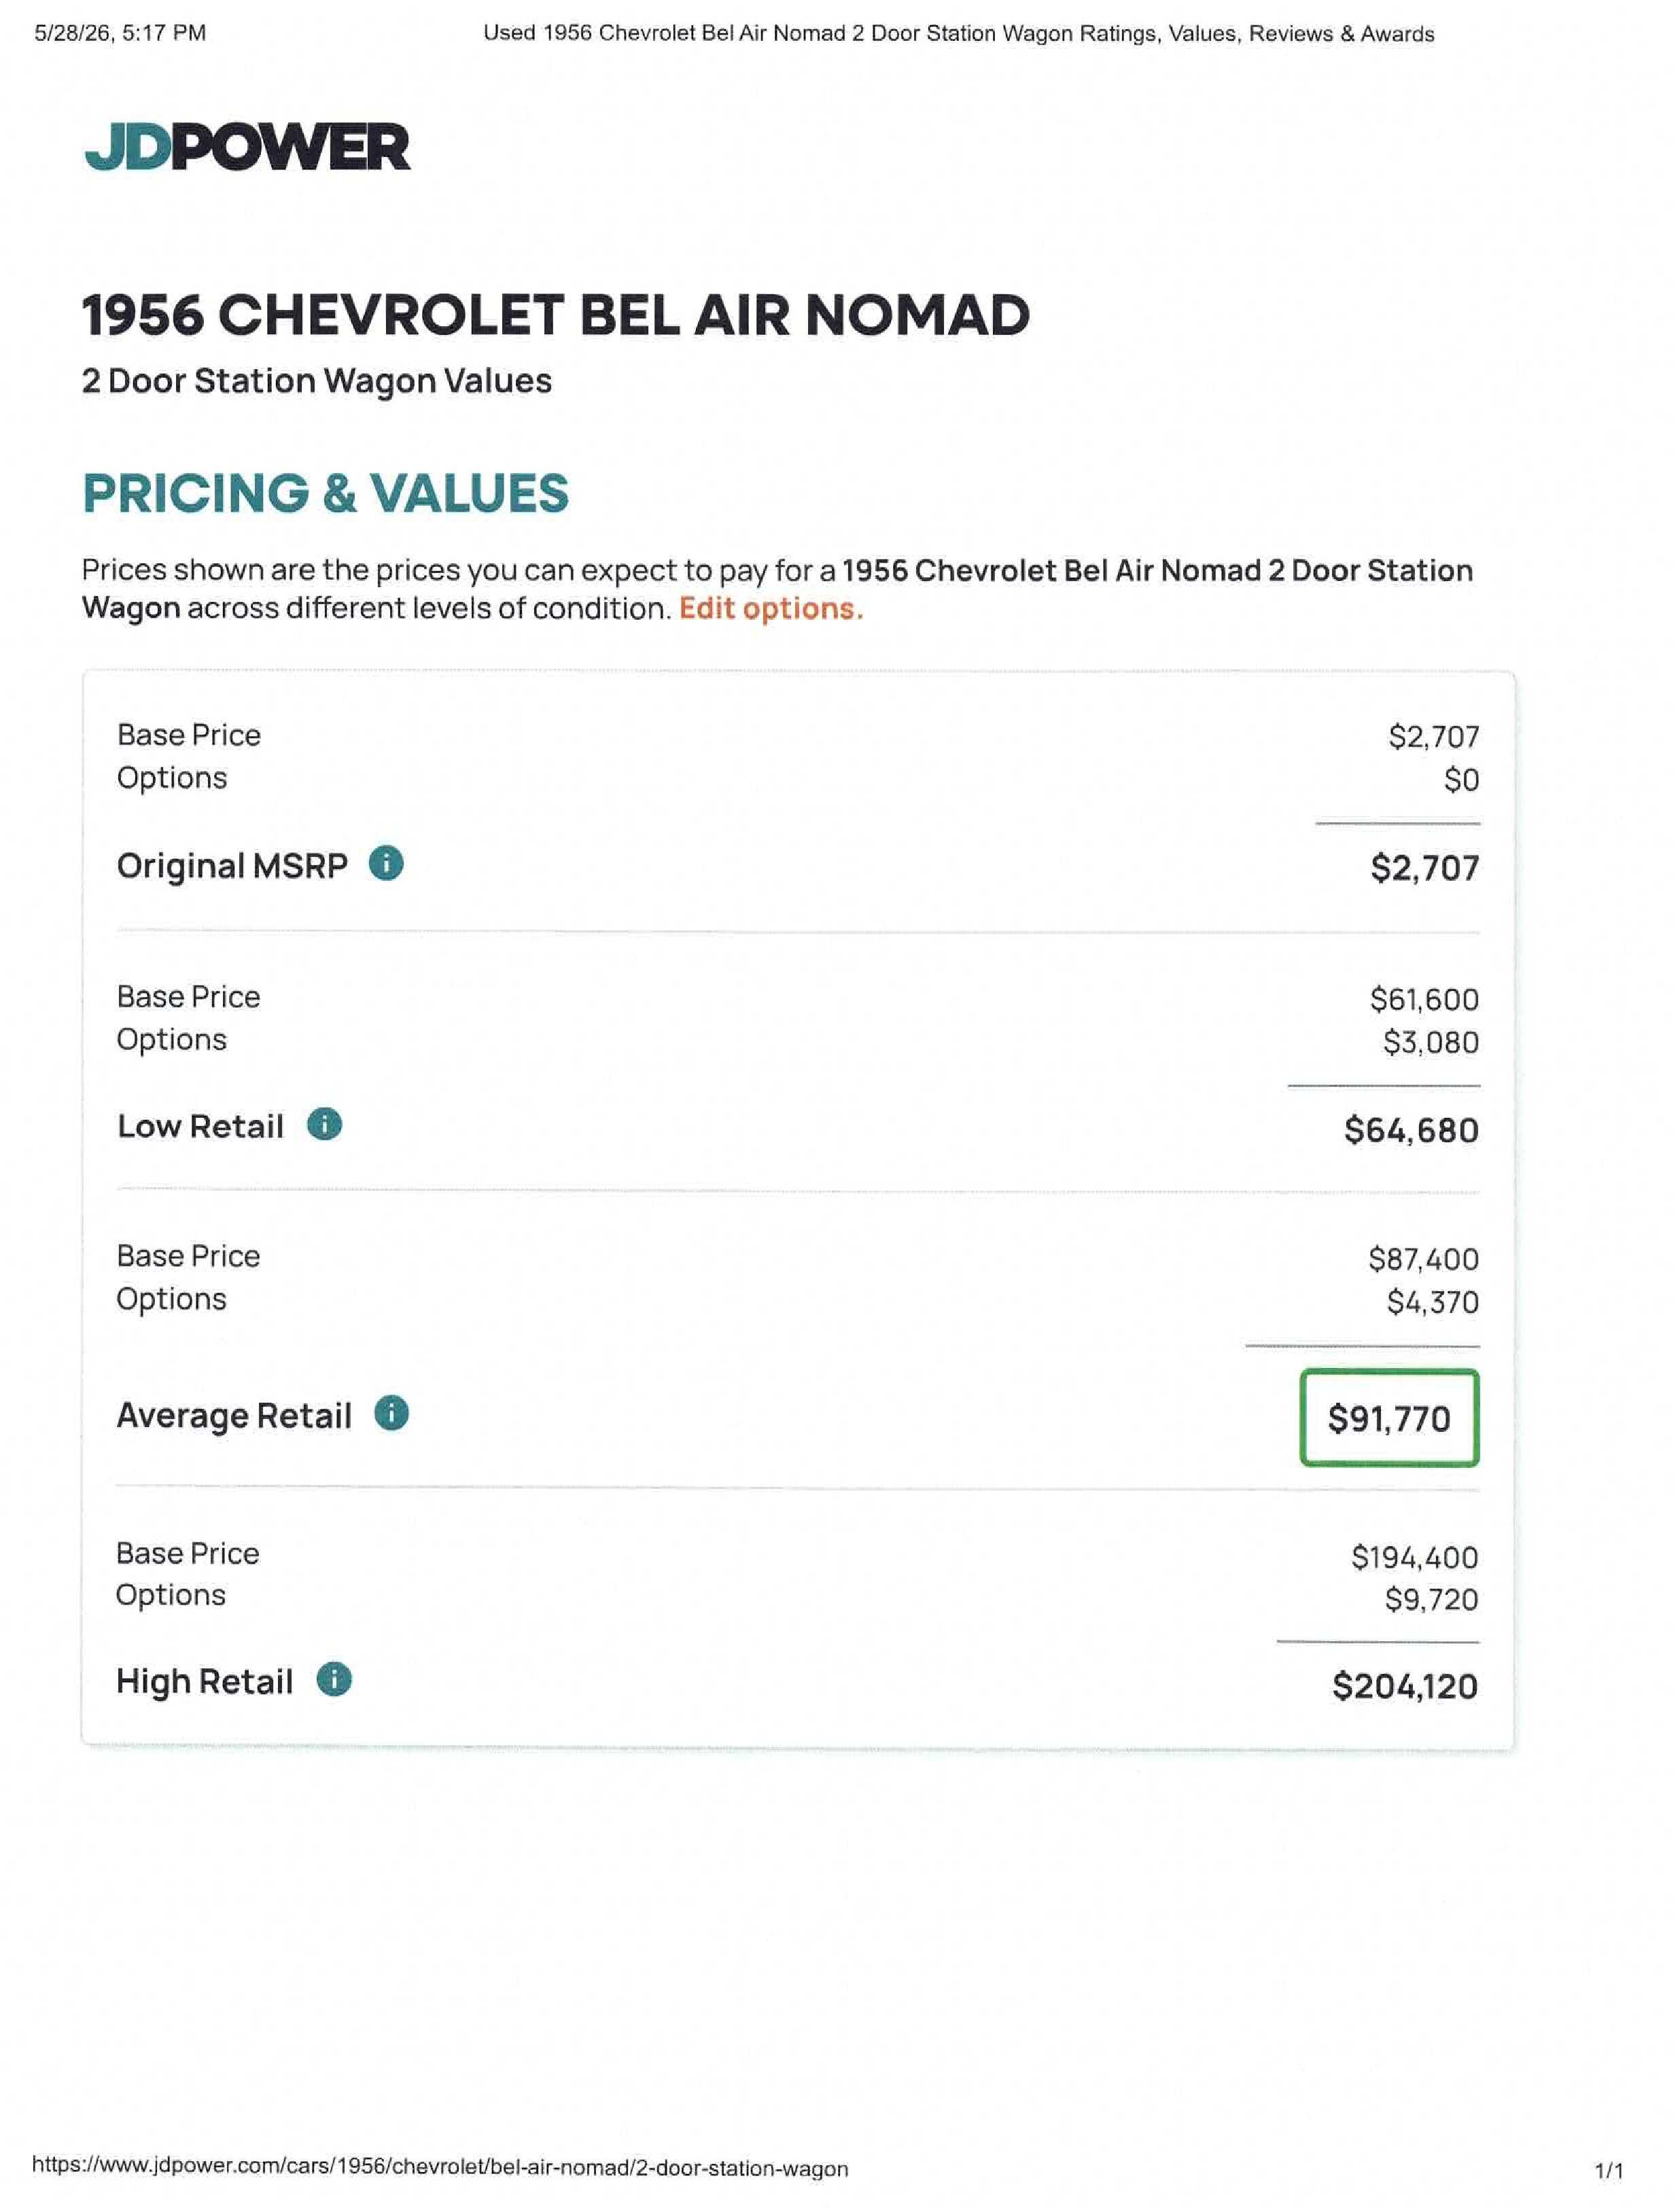Click the Original MSRP total $2,707
The height and width of the screenshot is (2208, 1680).
1425,867
